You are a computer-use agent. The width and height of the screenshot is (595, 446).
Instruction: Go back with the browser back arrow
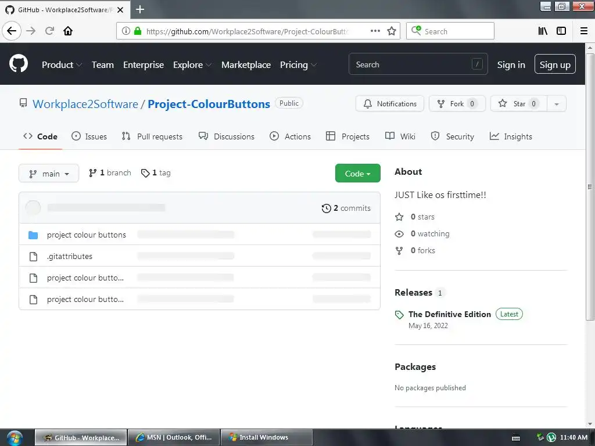pos(12,31)
